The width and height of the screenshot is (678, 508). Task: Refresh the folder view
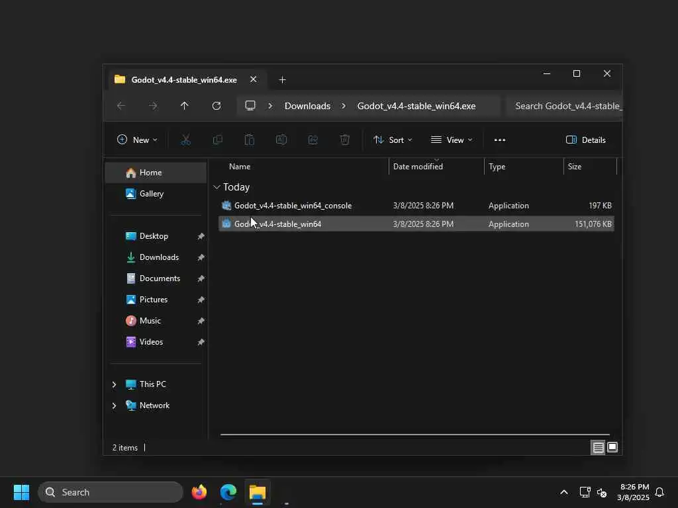[217, 106]
